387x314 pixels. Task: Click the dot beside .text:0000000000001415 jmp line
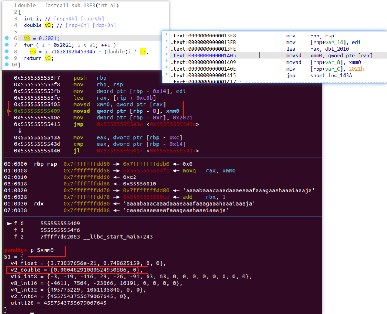click(167, 75)
